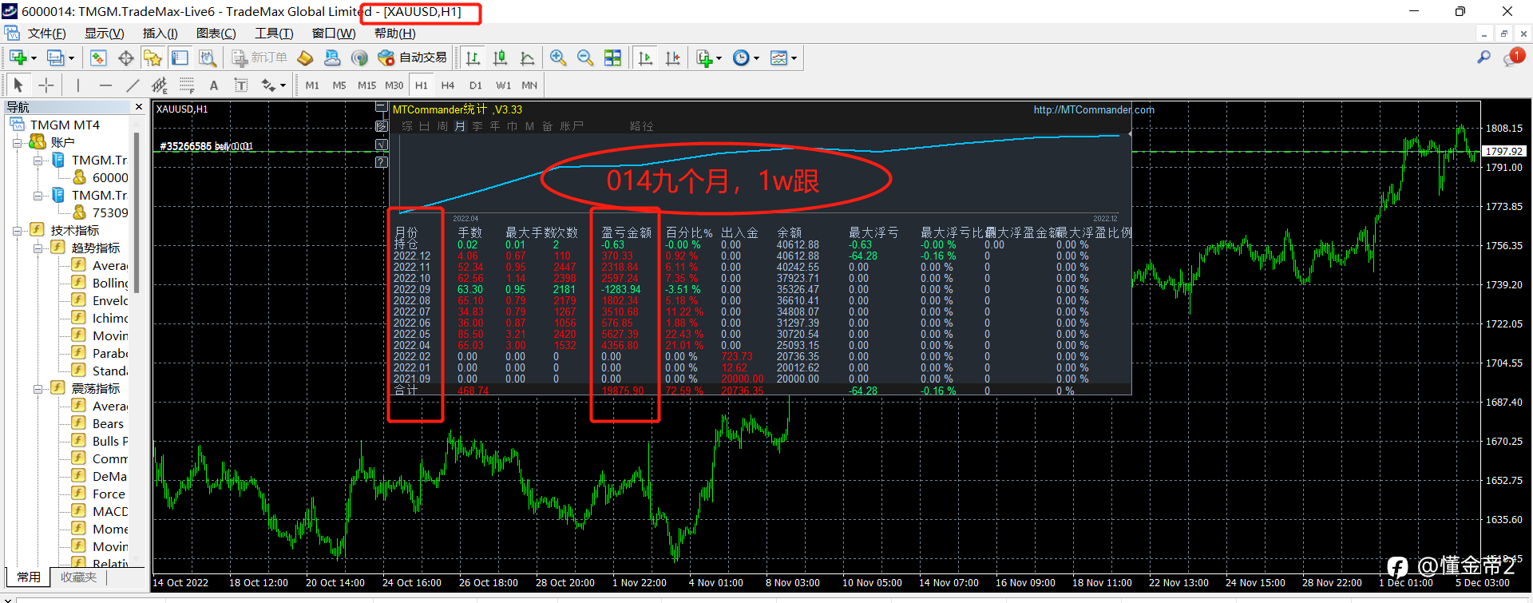Screen dimensions: 1533x603
Task: Open the periods clock dropdown arrow
Action: (x=756, y=58)
